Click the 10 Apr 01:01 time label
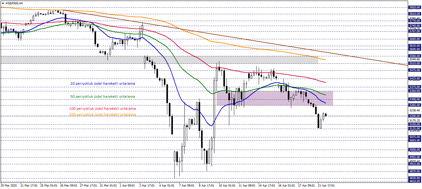The height and width of the screenshot is (189, 422). pos(227,186)
